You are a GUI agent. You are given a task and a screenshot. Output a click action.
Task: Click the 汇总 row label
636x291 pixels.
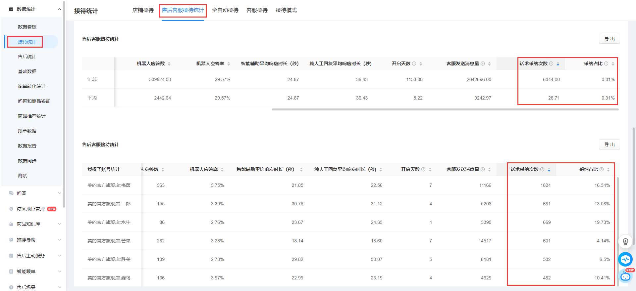pos(92,79)
